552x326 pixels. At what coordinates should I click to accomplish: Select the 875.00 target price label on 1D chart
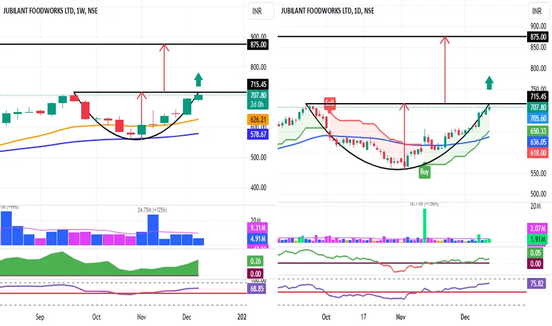pyautogui.click(x=538, y=37)
